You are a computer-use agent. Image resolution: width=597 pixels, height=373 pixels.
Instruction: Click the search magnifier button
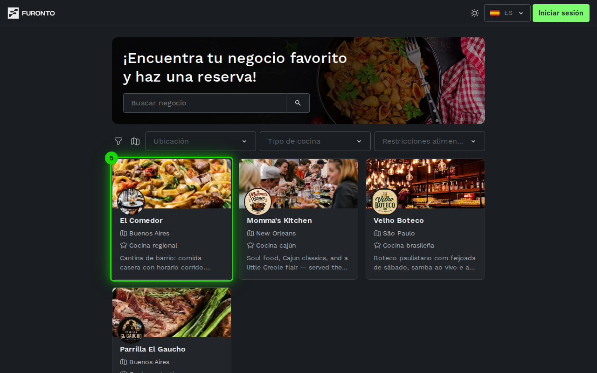click(298, 103)
